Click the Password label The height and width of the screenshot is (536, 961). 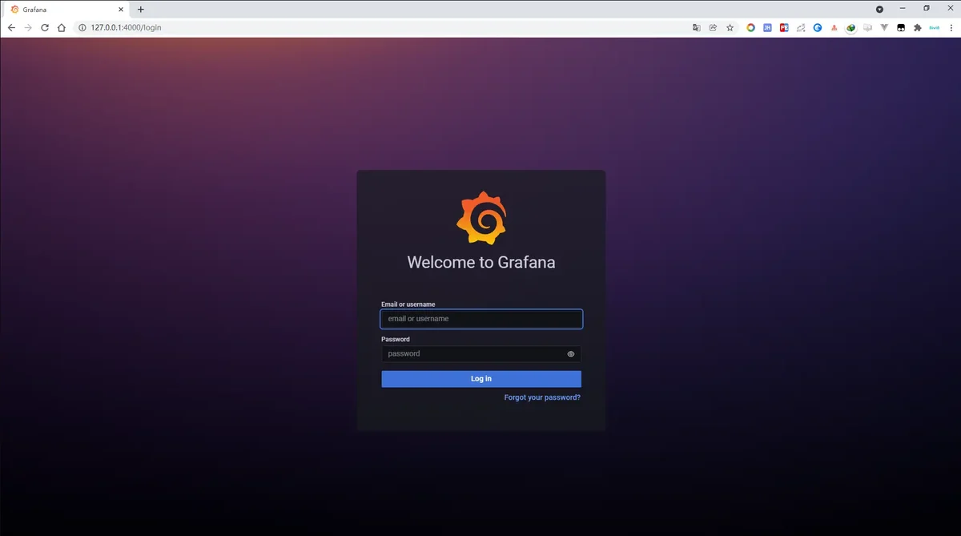tap(396, 340)
